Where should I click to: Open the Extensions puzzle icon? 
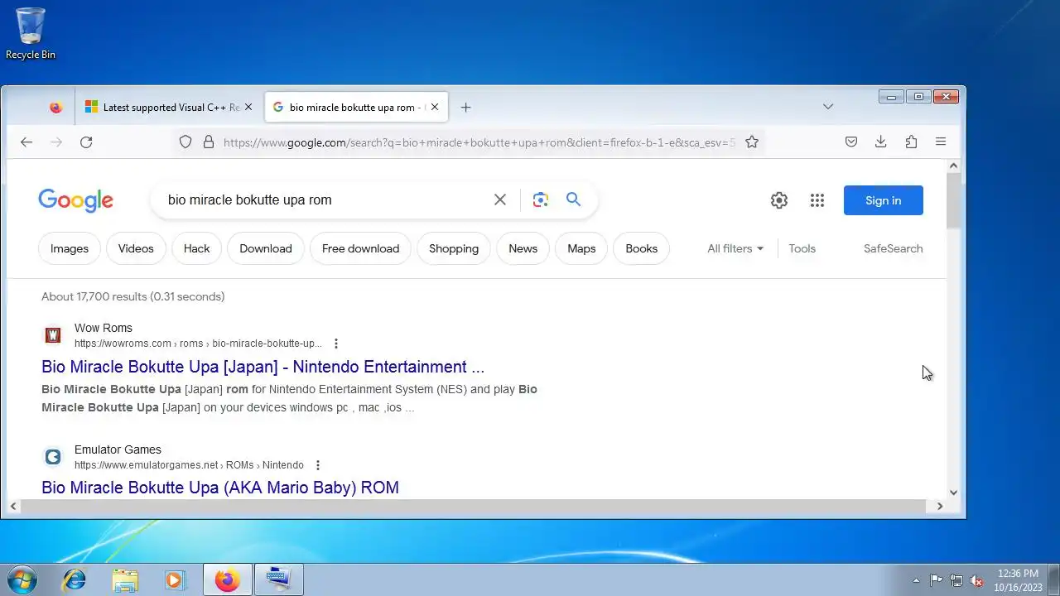click(911, 142)
